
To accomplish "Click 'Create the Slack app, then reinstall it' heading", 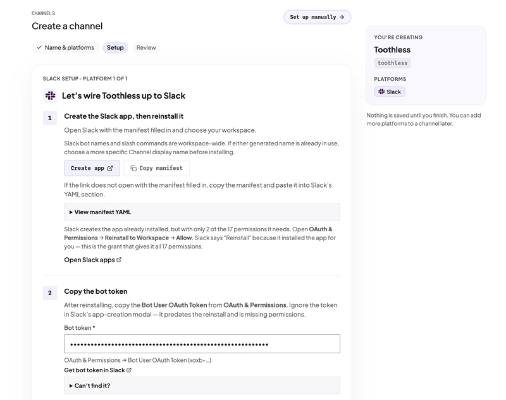I will [123, 116].
